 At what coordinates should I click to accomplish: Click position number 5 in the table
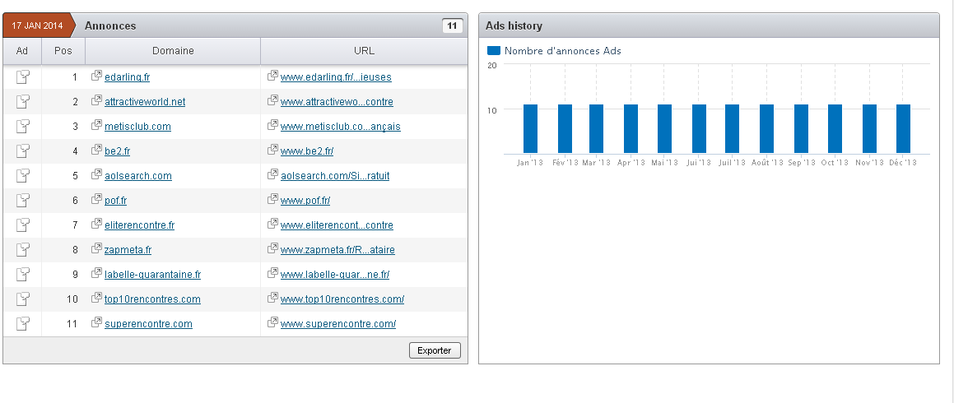[x=76, y=176]
